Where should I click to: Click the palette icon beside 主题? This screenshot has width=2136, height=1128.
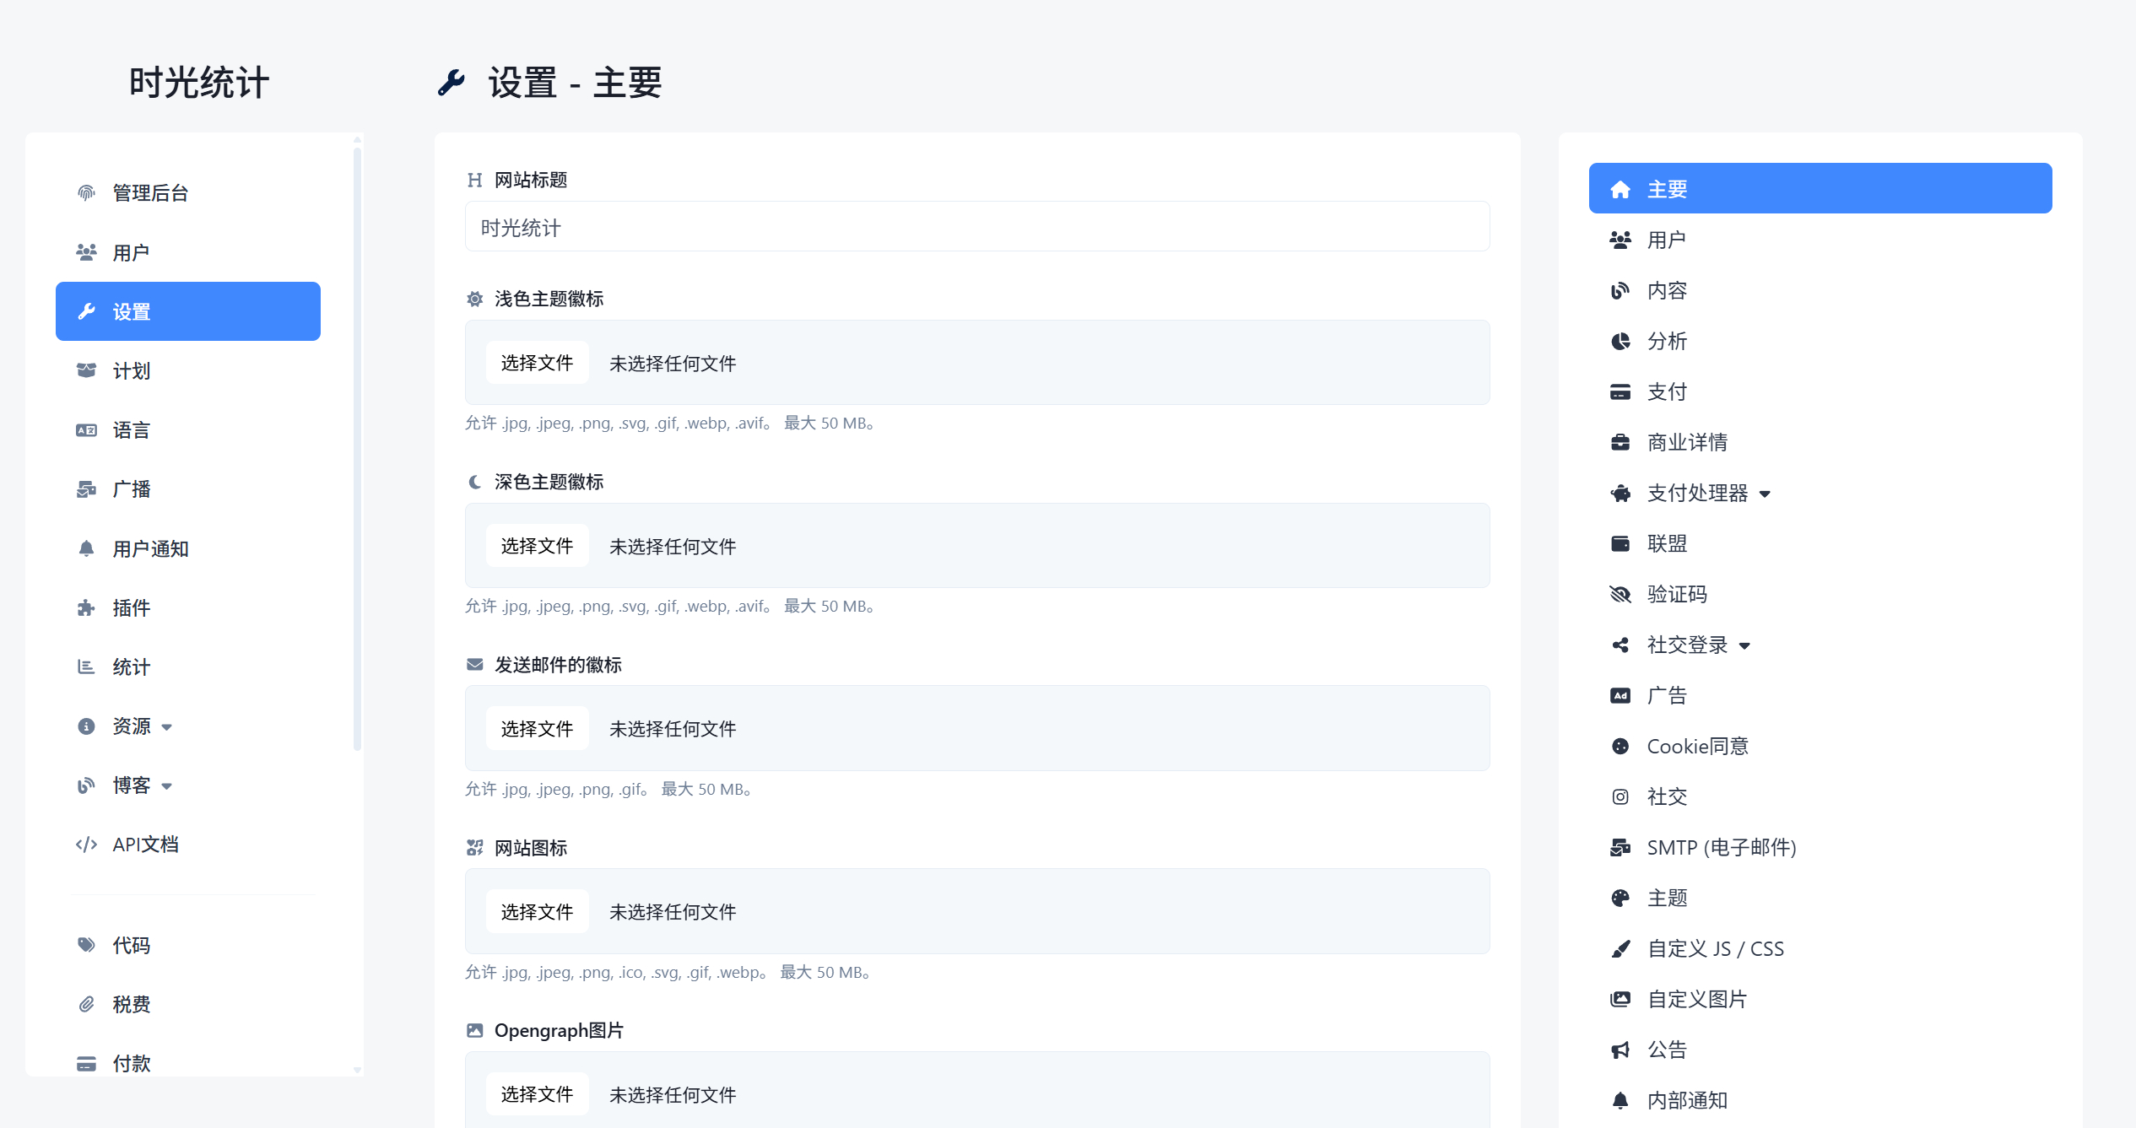click(x=1620, y=899)
